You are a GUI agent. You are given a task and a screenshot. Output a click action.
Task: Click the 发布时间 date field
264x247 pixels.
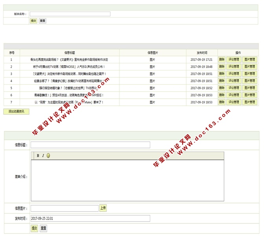[x=90, y=218]
